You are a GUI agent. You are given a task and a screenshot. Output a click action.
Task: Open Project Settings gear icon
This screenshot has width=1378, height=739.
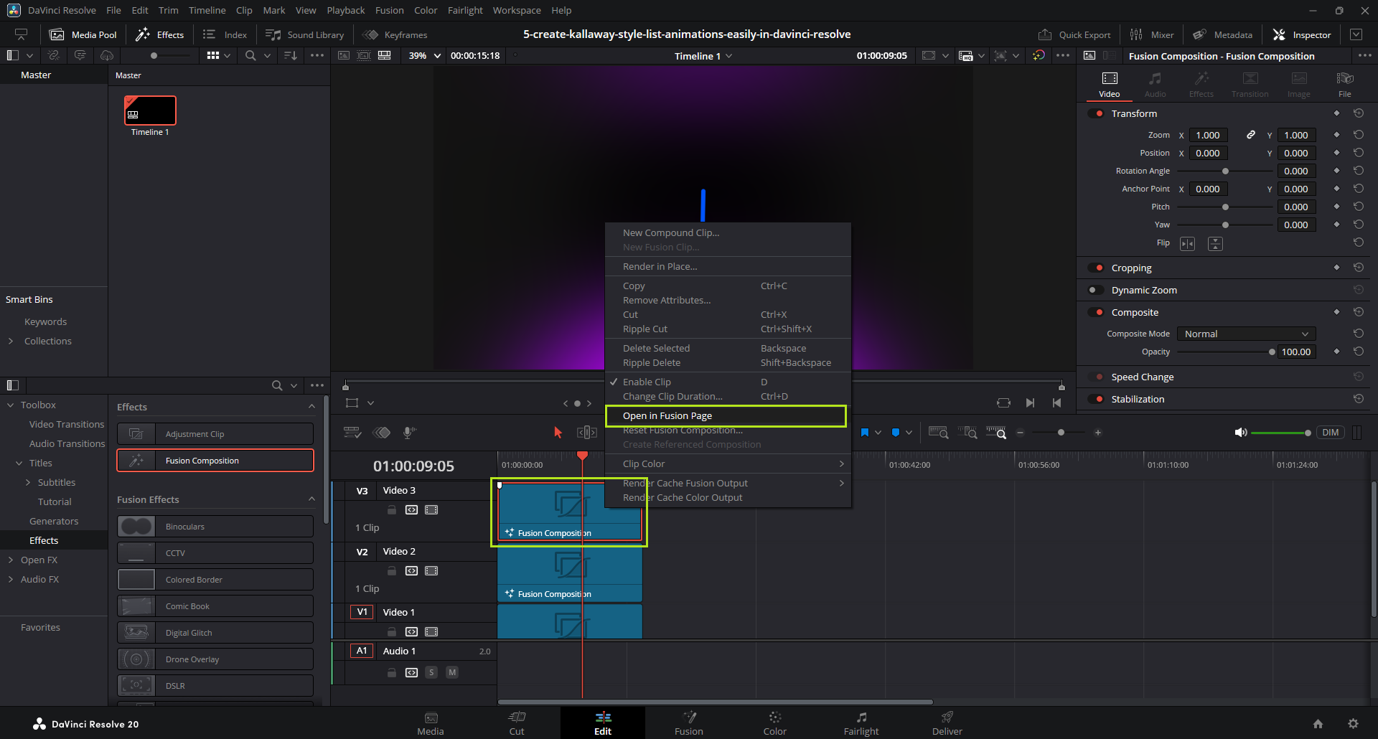[1353, 724]
